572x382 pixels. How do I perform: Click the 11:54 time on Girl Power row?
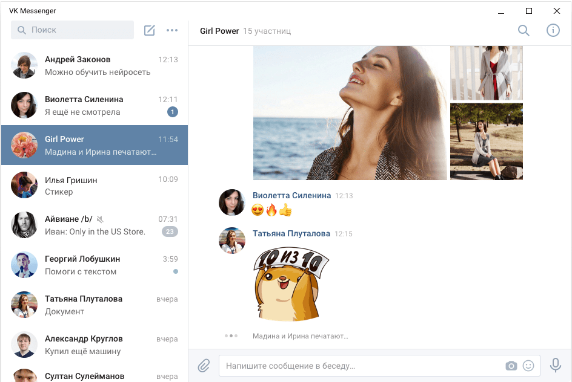[168, 140]
